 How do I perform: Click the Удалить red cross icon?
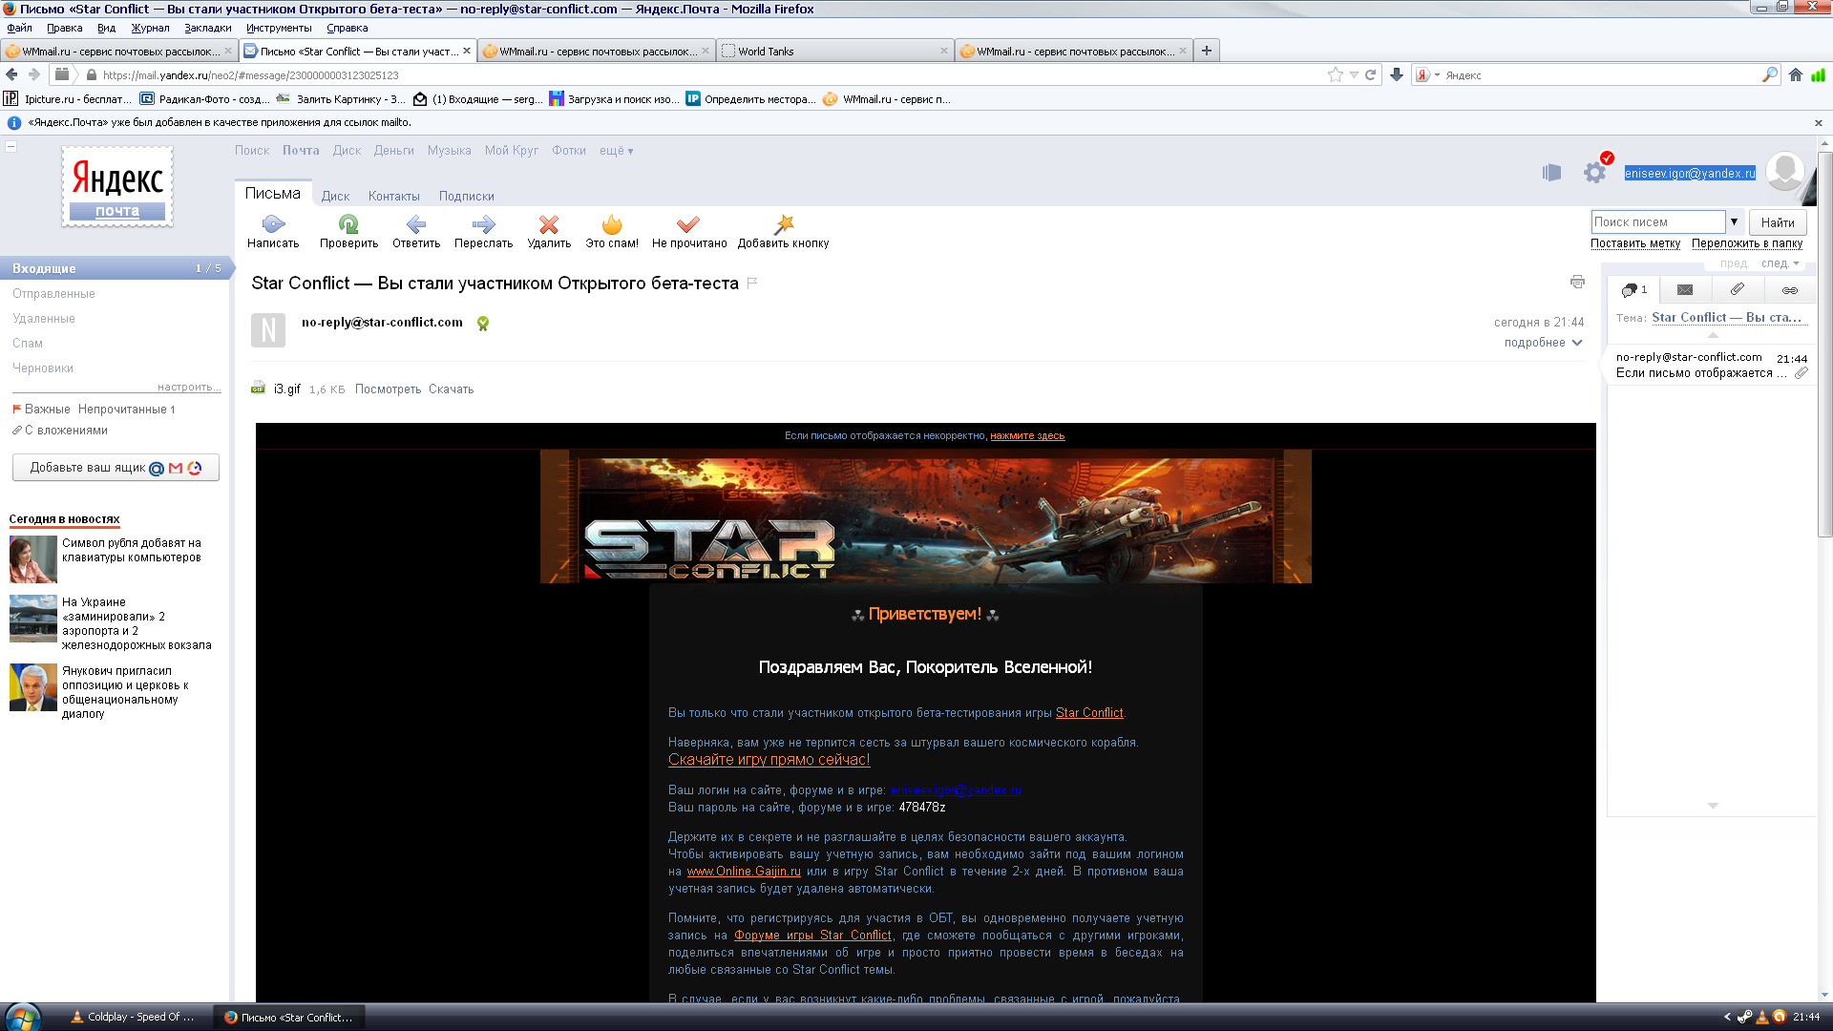[x=549, y=224]
